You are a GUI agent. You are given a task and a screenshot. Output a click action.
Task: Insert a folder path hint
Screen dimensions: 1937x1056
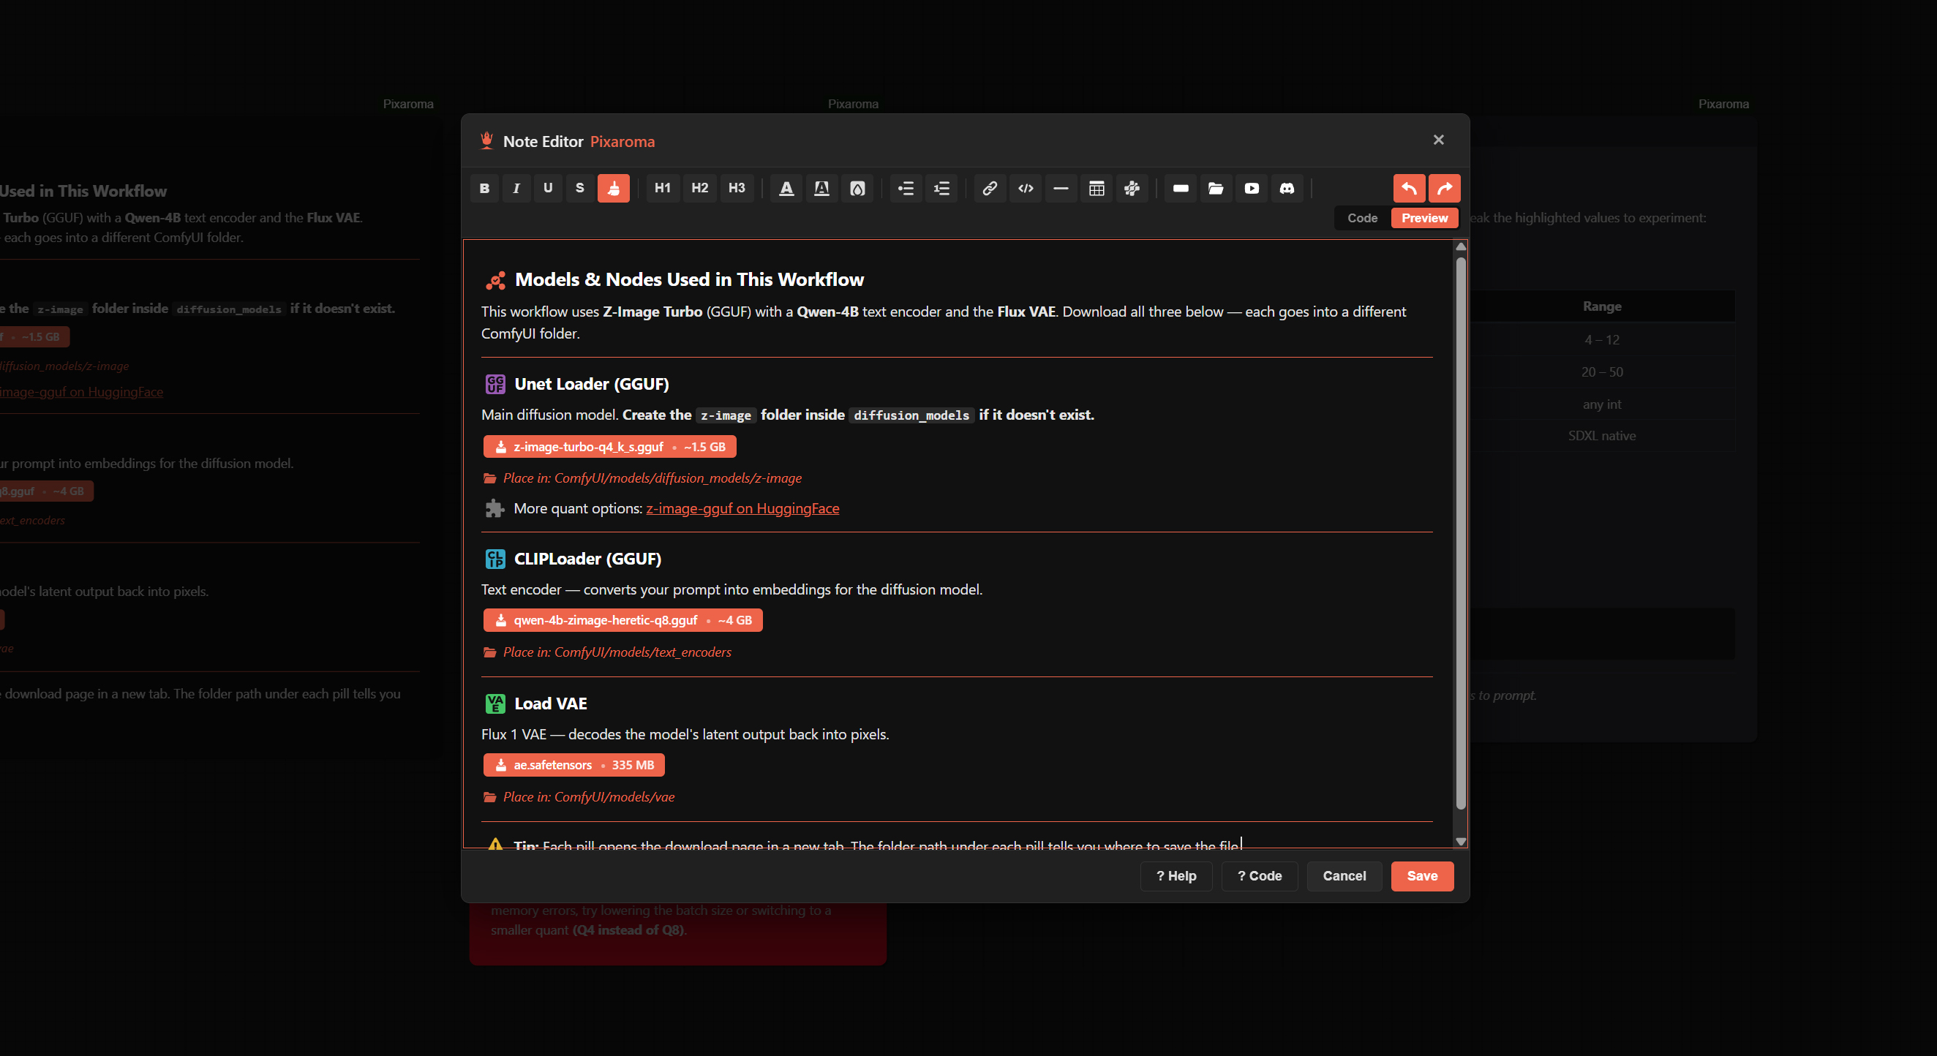(x=1216, y=188)
